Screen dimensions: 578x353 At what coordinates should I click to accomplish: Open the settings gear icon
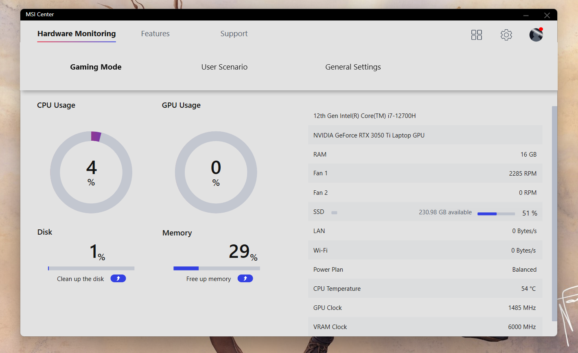click(506, 35)
